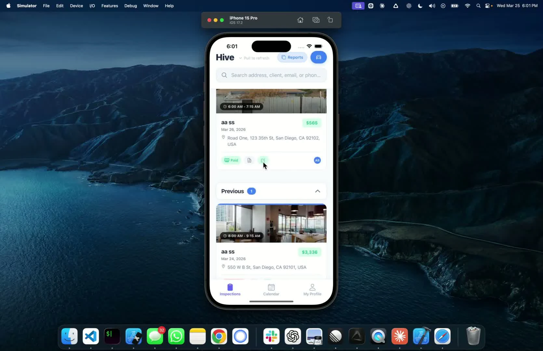Open the Simulator app menu
The image size is (543, 351).
click(27, 6)
